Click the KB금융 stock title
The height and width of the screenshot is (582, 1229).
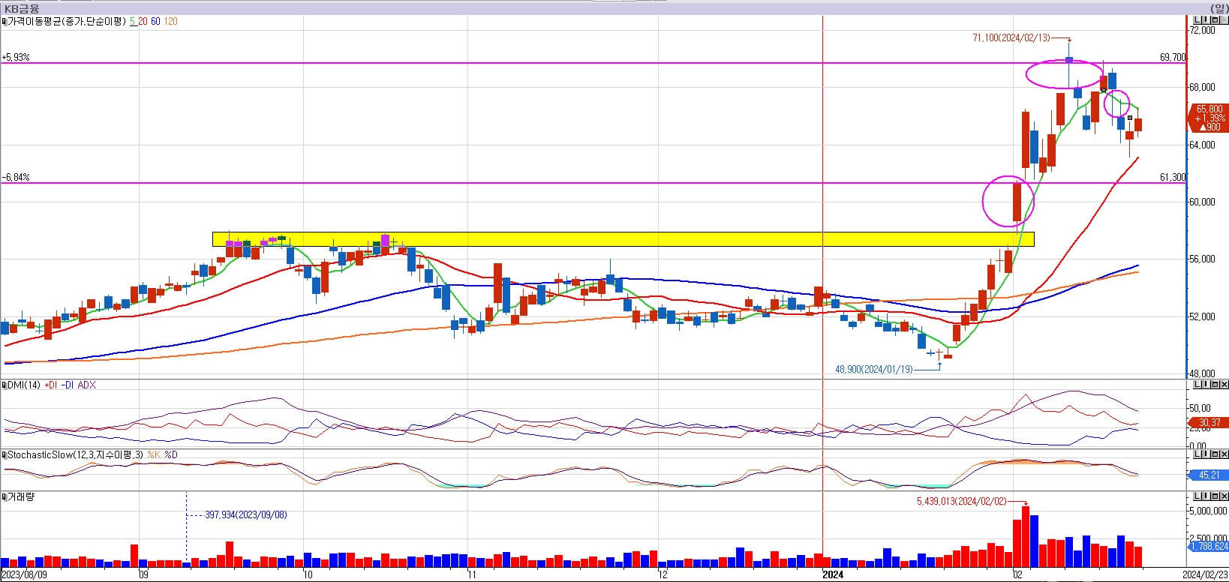tap(23, 8)
